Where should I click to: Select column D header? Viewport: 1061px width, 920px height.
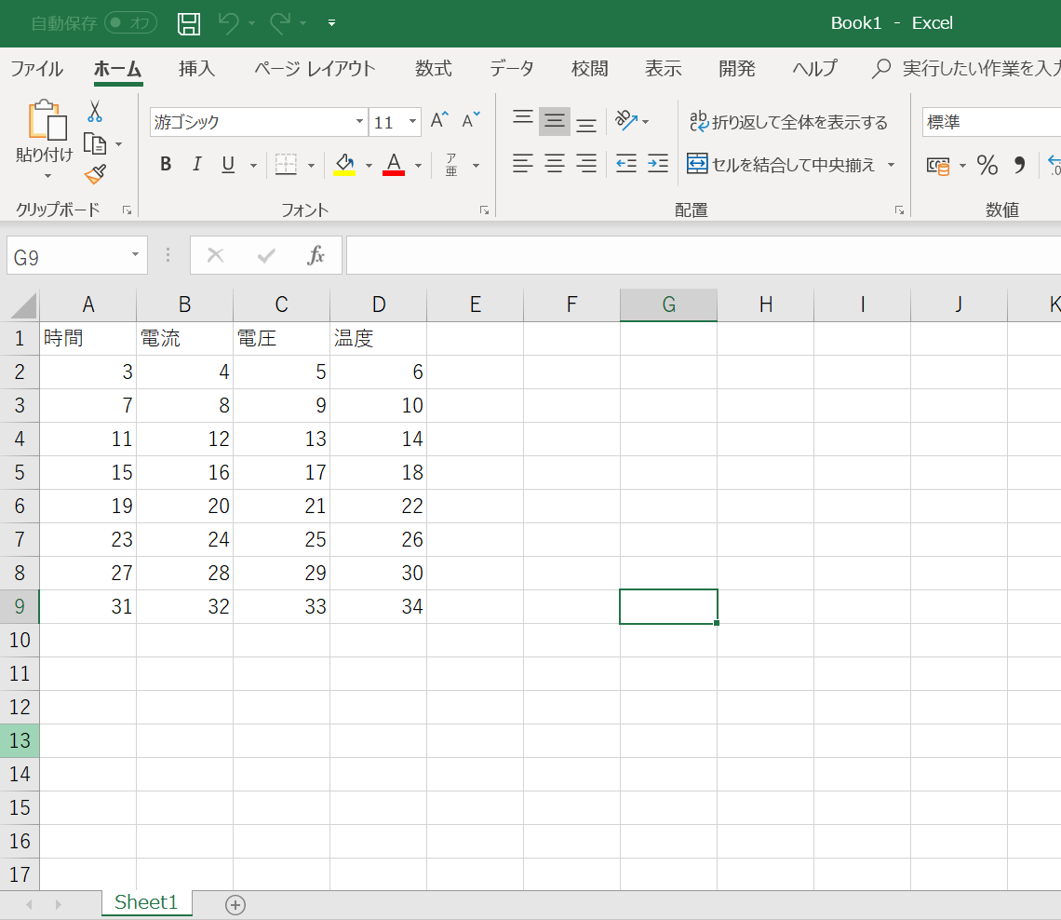[x=378, y=304]
